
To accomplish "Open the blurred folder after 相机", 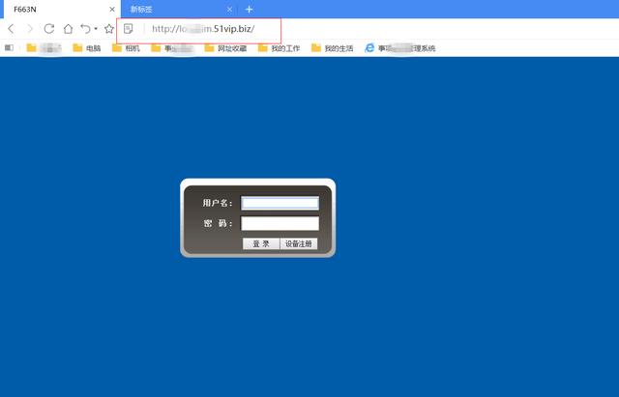I will point(172,48).
